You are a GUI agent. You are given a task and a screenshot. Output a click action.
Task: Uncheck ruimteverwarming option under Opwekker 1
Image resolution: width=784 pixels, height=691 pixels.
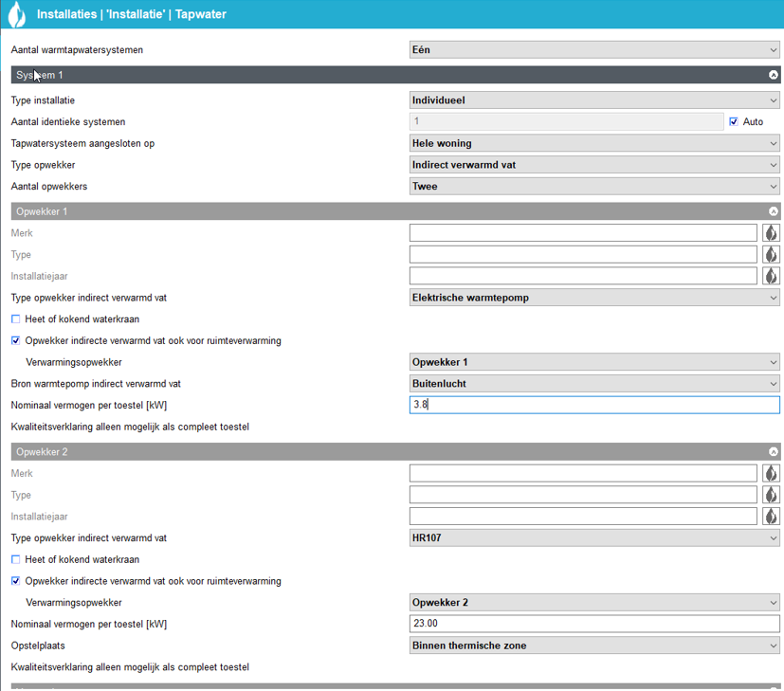(x=15, y=340)
